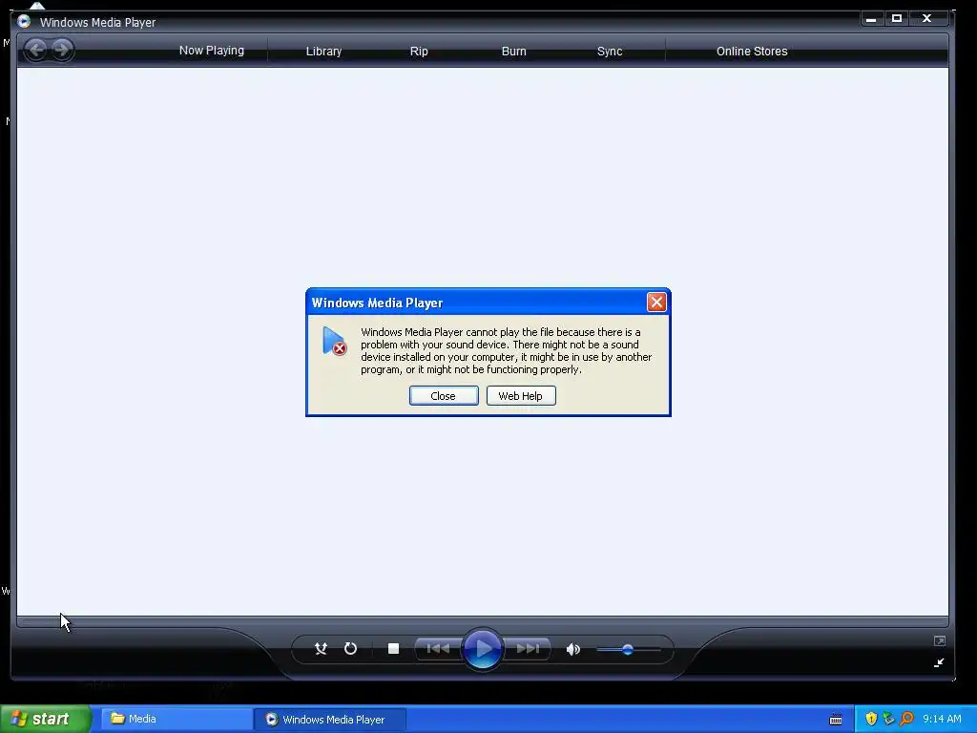The image size is (977, 733).
Task: Select Windows Media Player taskbar button
Action: click(x=330, y=720)
